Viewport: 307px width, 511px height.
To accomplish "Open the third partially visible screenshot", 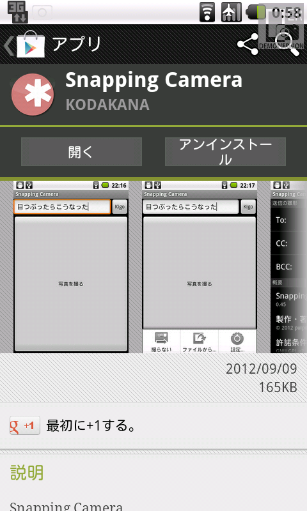I will (288, 267).
